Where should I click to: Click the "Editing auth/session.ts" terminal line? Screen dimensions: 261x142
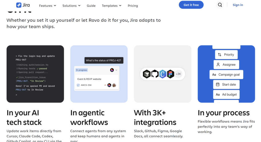[32, 65]
